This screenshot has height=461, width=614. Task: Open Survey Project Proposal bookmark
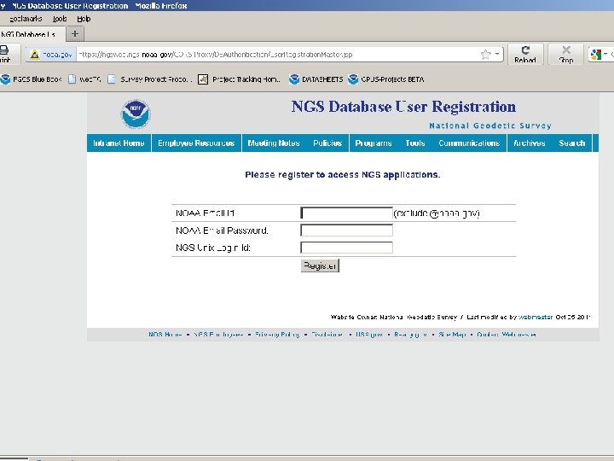[150, 79]
